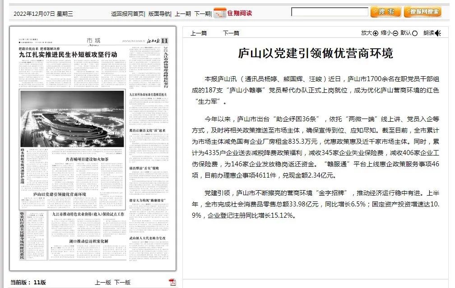Download the page PDF icon
The height and width of the screenshot is (288, 455).
(172, 282)
